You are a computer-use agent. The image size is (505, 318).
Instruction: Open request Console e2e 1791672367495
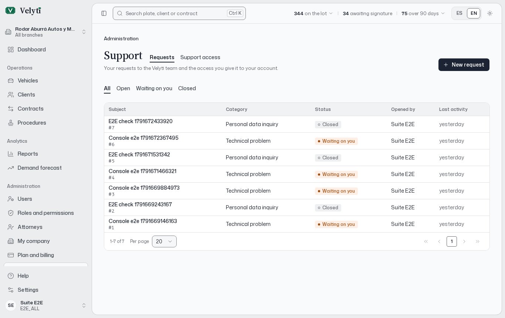coord(143,138)
